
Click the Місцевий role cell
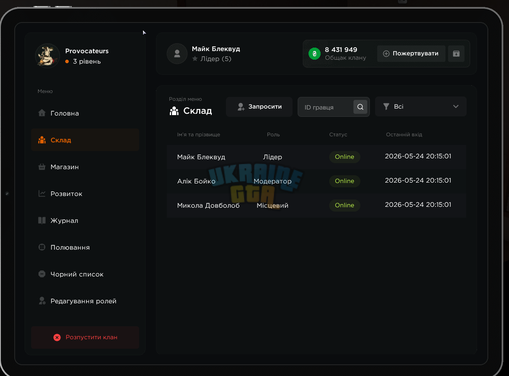[272, 206]
